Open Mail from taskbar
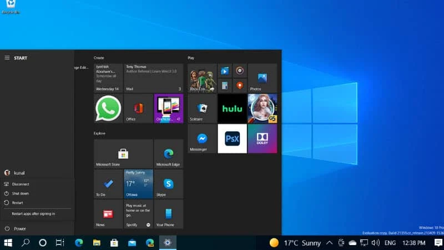Screen dimensions: 444x250 pos(132,243)
